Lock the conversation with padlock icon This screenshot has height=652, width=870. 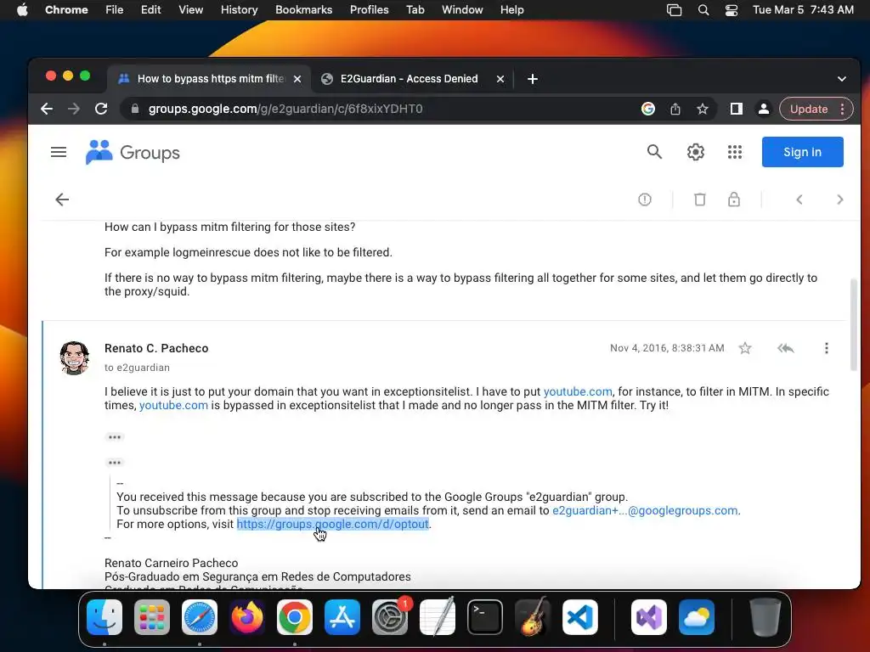[x=733, y=200]
